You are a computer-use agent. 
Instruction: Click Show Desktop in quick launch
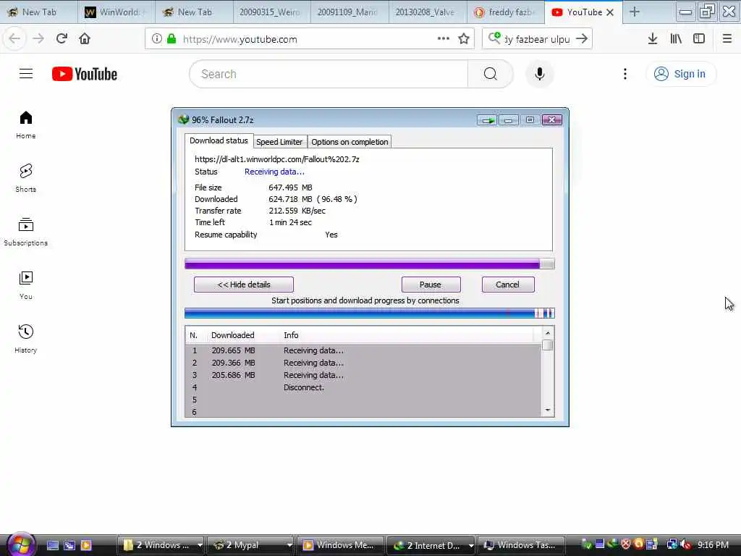[x=52, y=545]
